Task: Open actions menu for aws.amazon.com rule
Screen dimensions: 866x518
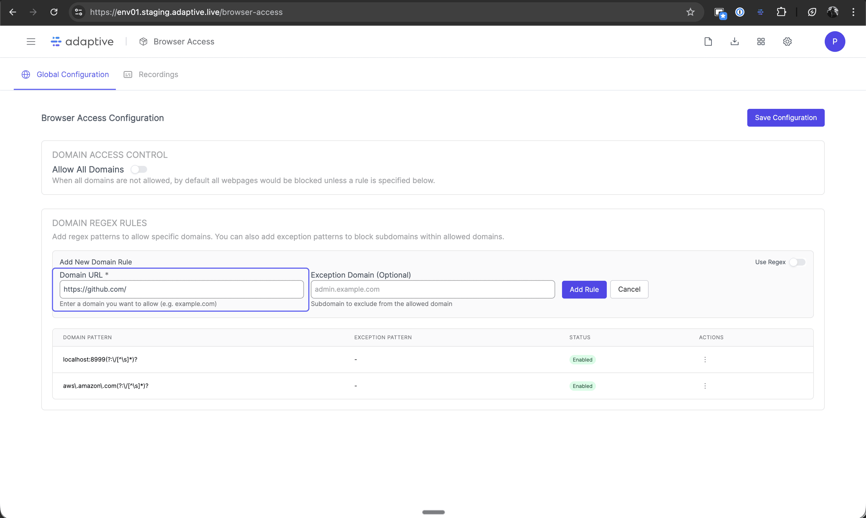Action: pyautogui.click(x=705, y=386)
